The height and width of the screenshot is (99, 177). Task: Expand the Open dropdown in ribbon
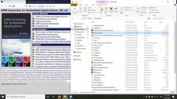pos(145,8)
